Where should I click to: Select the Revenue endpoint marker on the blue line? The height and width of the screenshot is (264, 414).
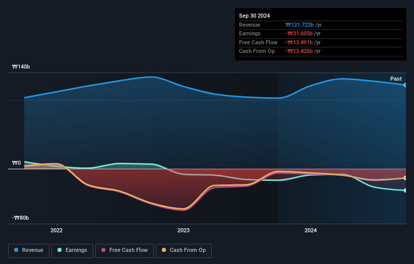coord(405,85)
